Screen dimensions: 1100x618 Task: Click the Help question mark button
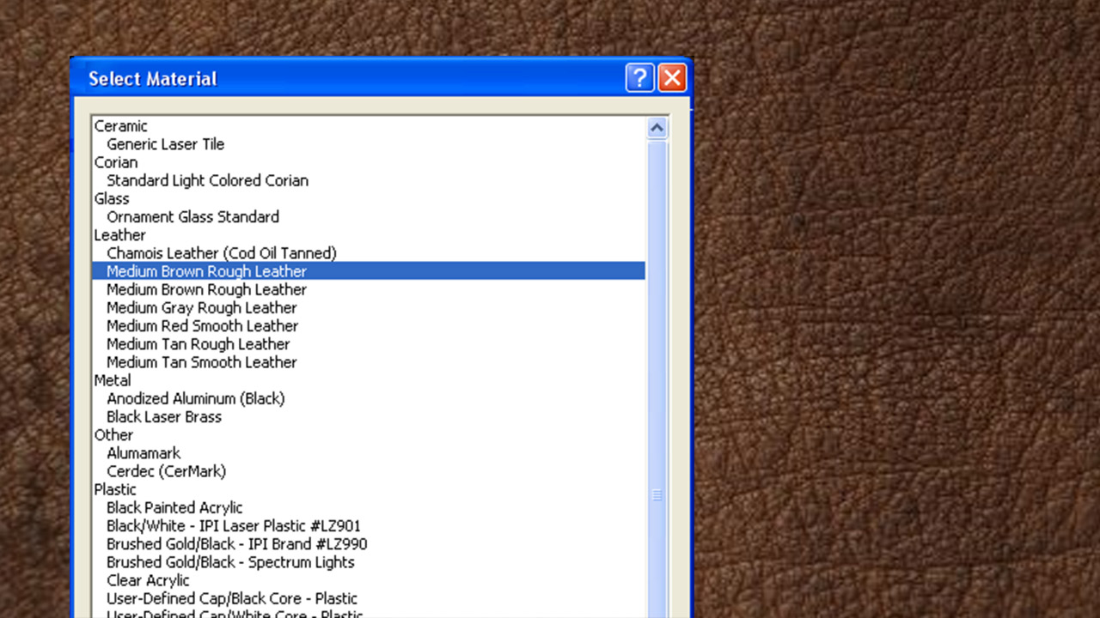click(639, 78)
